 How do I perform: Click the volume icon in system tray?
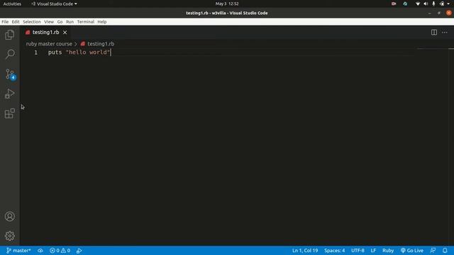click(x=426, y=4)
